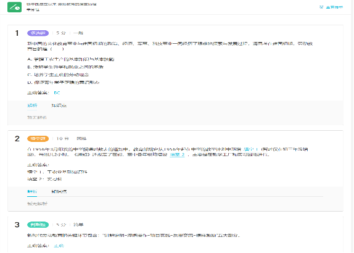354x253 pixels.
Task: Select option B of question 1
Action: click(65, 67)
